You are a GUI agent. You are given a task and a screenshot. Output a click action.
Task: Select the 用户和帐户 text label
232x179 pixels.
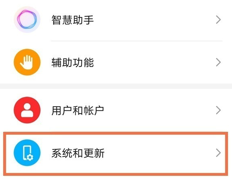78,110
